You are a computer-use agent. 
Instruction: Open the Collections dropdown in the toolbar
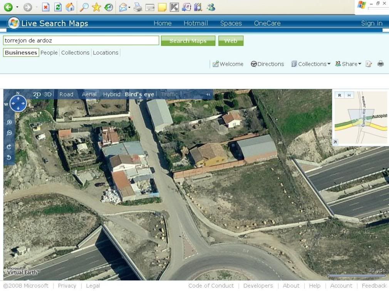311,64
